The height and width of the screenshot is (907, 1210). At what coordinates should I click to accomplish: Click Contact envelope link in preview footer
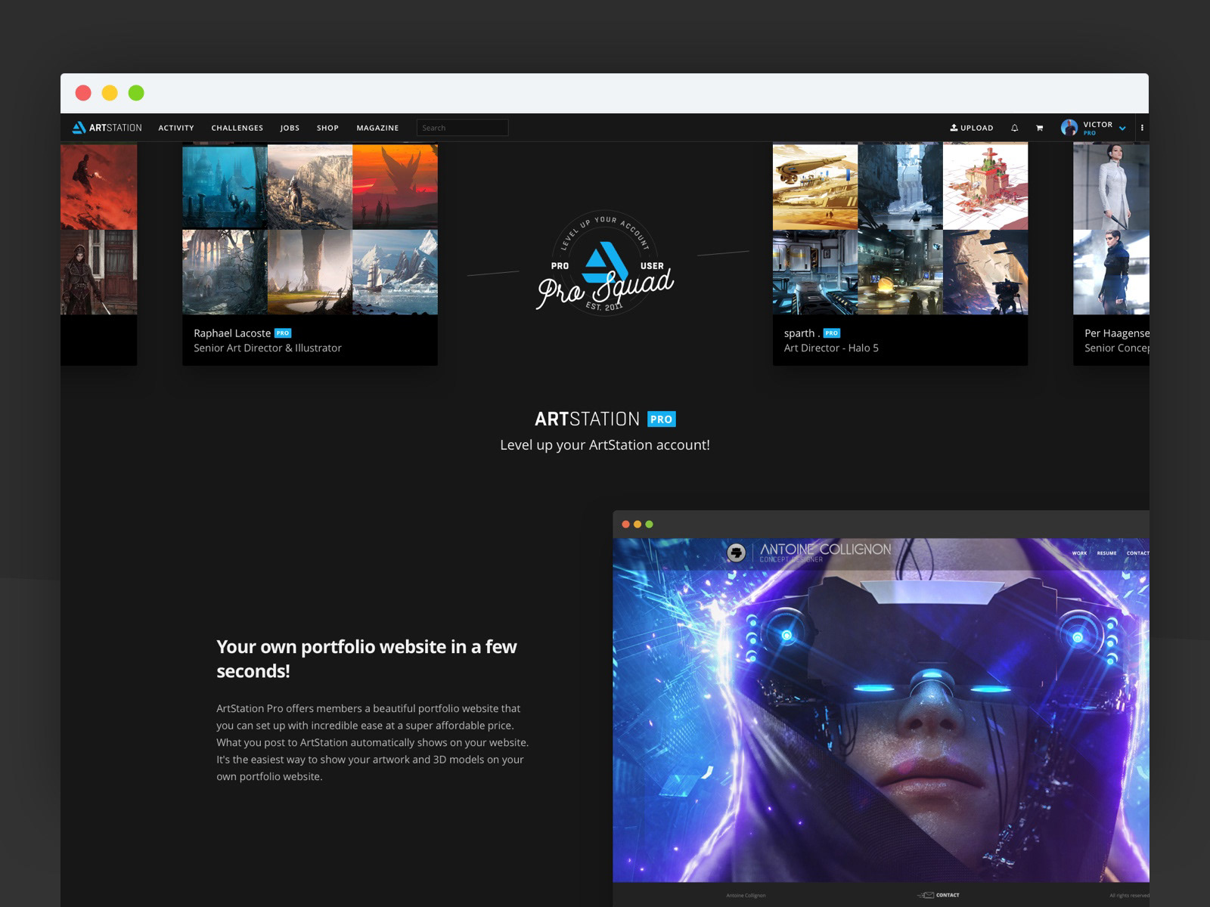pos(939,895)
